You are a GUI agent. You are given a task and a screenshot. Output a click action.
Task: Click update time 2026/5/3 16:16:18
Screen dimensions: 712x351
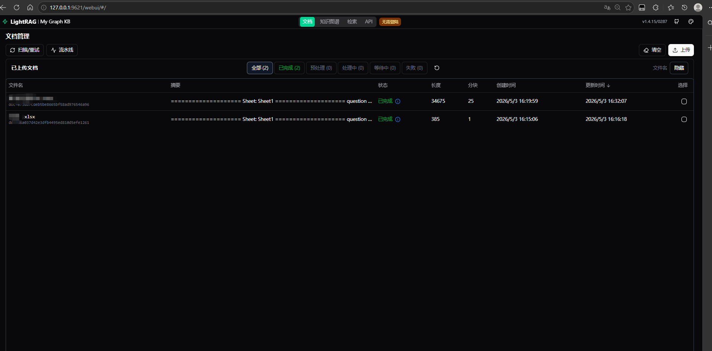tap(606, 119)
